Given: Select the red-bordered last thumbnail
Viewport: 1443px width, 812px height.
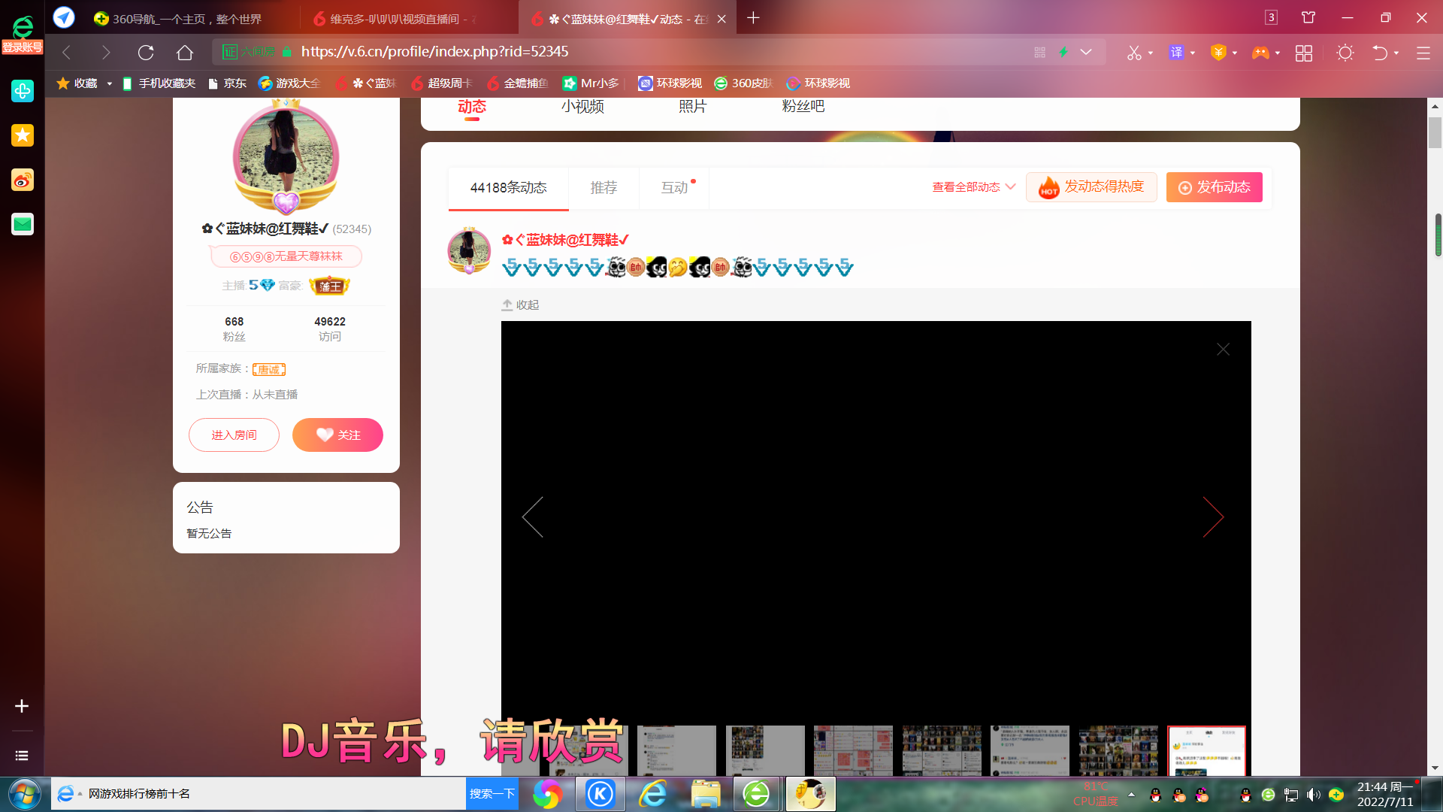Looking at the screenshot, I should click(x=1206, y=750).
